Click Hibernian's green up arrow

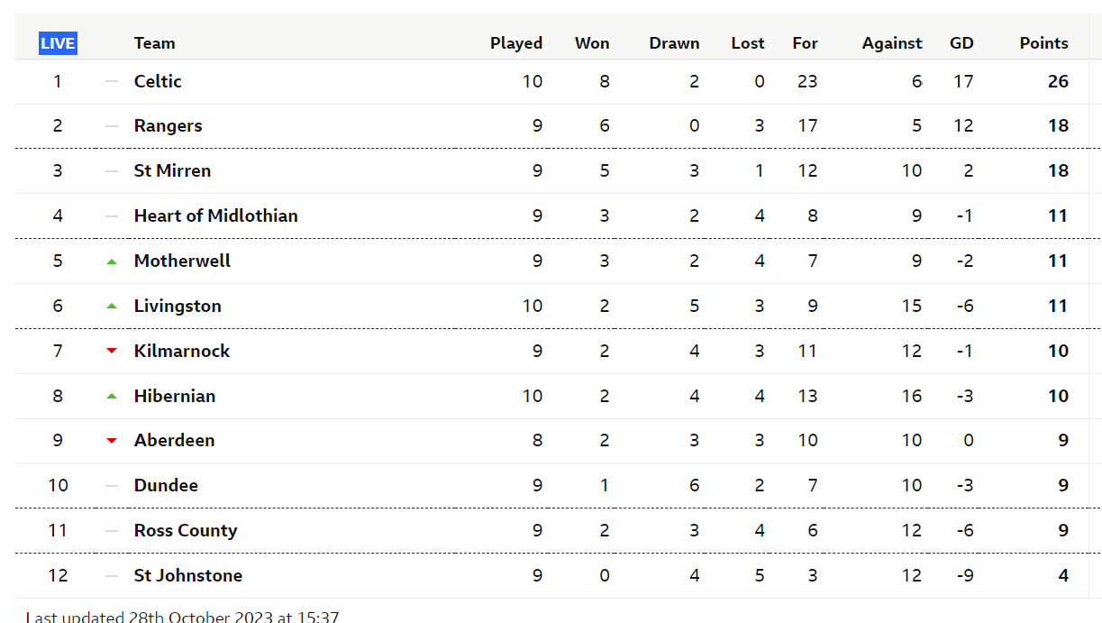pos(112,396)
